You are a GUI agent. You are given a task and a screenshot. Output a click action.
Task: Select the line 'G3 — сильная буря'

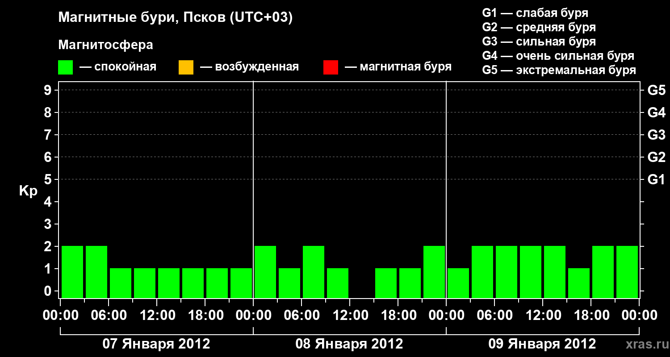click(x=539, y=42)
